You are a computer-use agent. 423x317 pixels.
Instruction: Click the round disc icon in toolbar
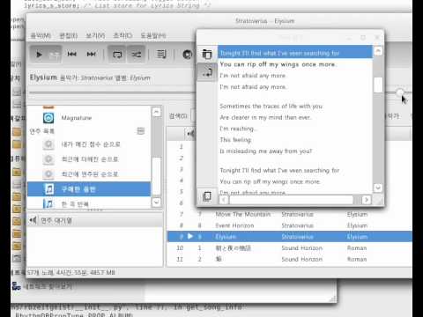188,55
